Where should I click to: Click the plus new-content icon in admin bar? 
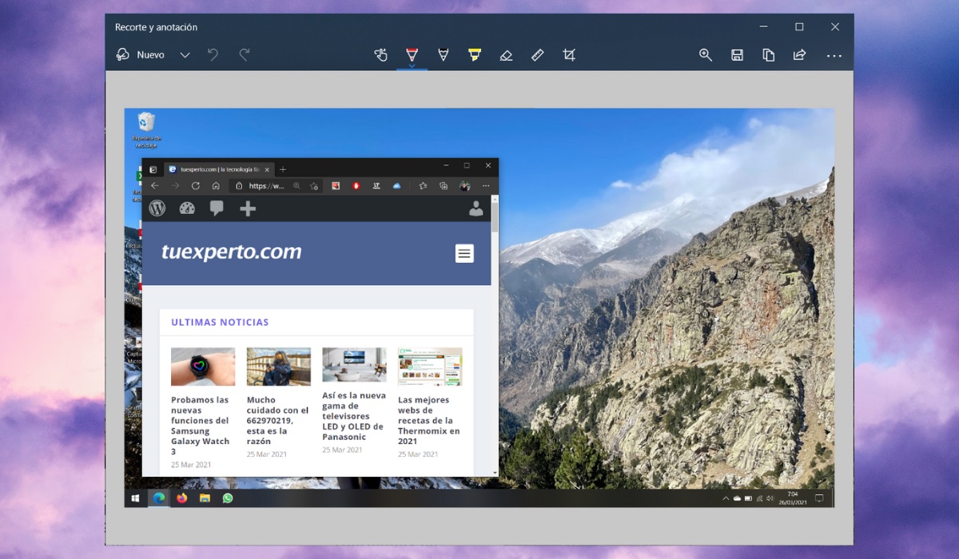coord(248,208)
